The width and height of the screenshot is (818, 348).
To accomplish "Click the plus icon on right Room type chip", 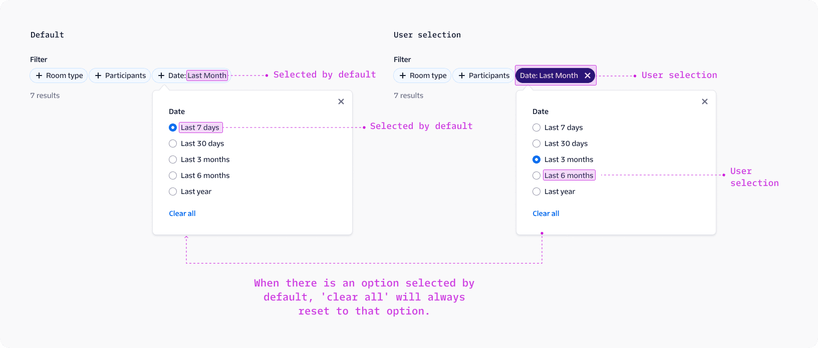I will coord(403,75).
